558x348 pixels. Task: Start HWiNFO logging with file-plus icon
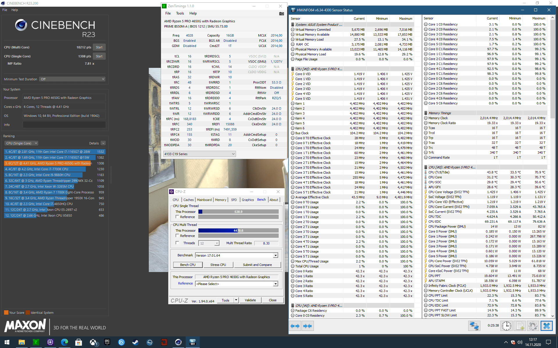[x=520, y=326]
